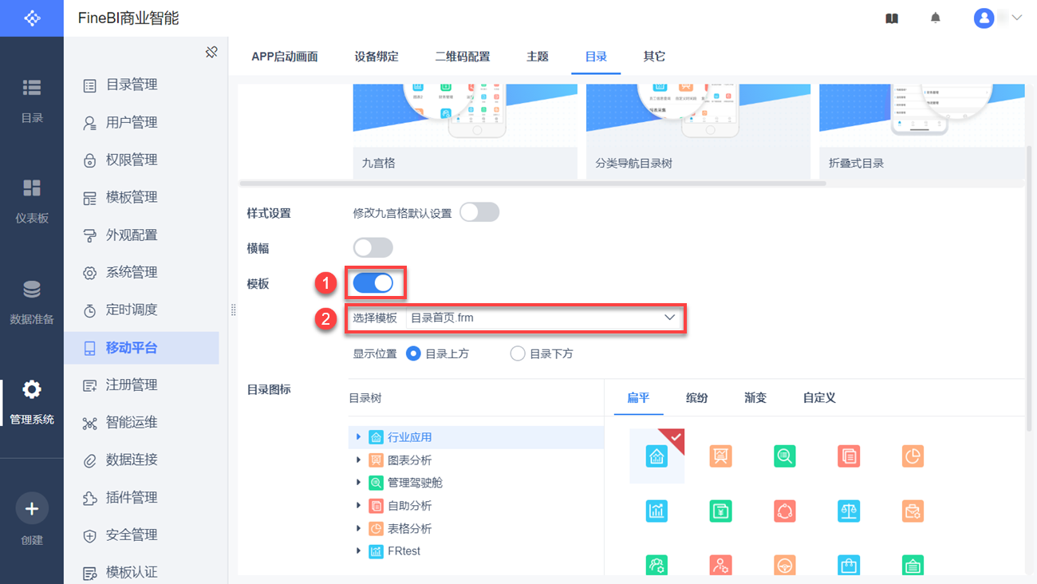The width and height of the screenshot is (1037, 584).
Task: Open the 其它 tab
Action: click(654, 57)
